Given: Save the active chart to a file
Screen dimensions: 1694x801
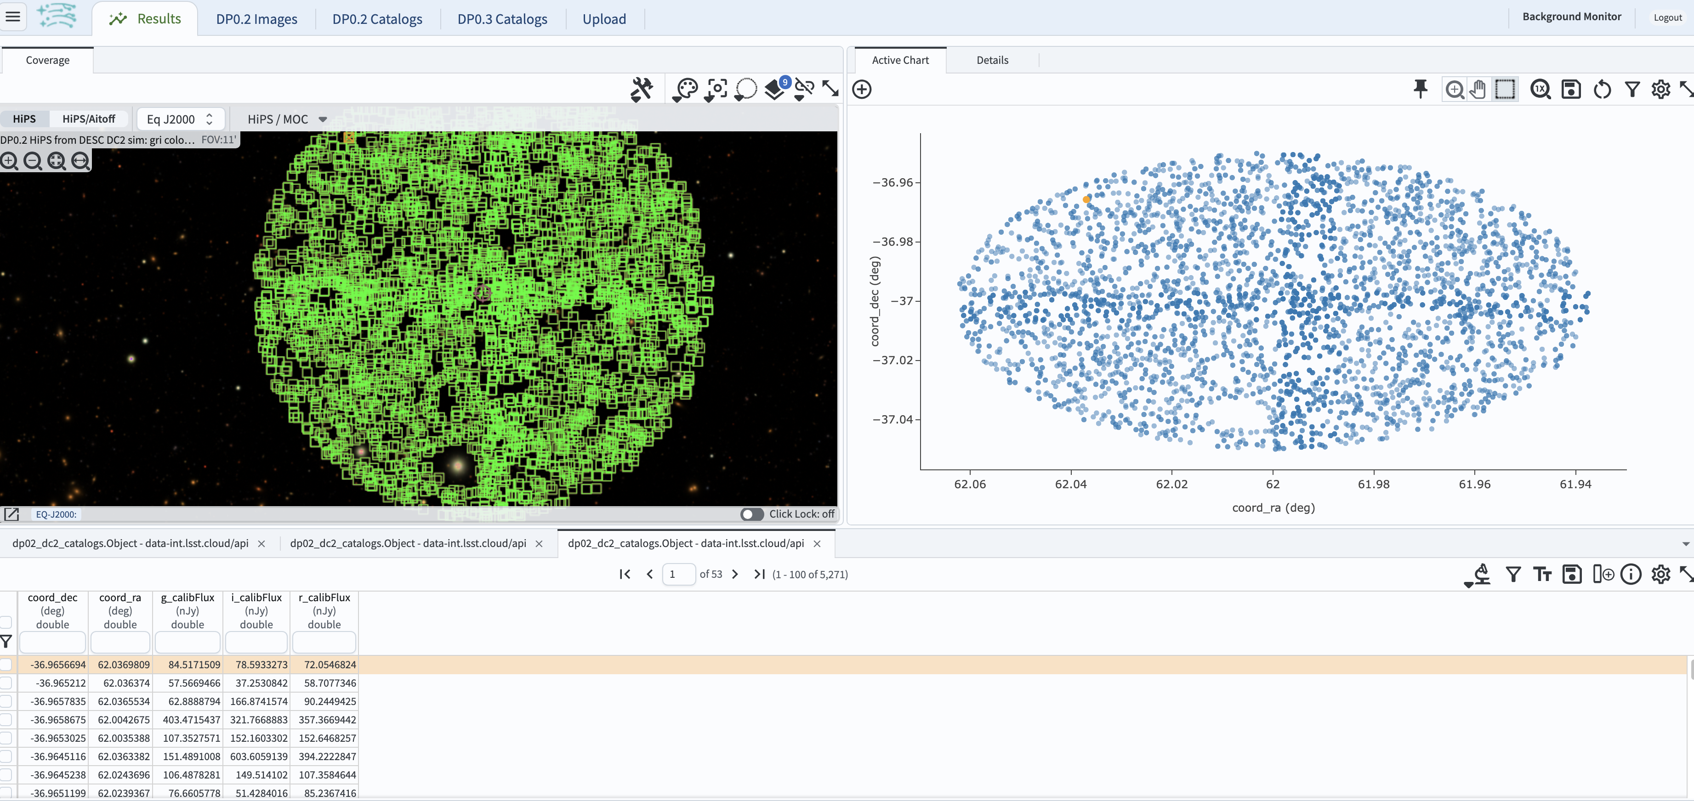Looking at the screenshot, I should (x=1572, y=90).
